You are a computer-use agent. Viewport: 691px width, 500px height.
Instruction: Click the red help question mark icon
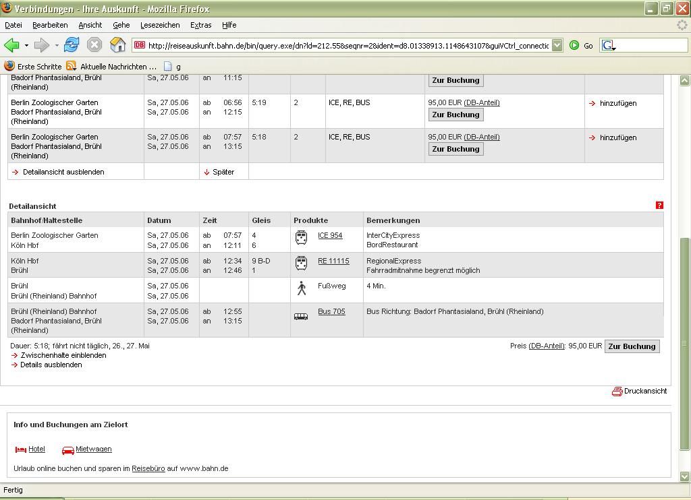pos(659,206)
